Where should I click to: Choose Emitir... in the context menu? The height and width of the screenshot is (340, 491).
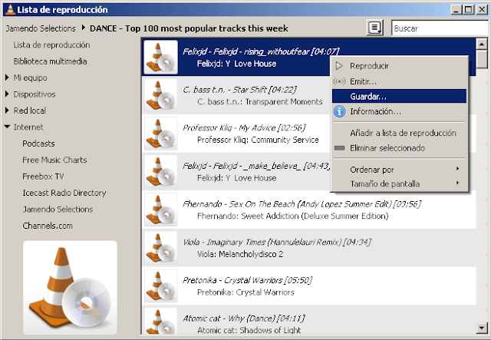400,81
